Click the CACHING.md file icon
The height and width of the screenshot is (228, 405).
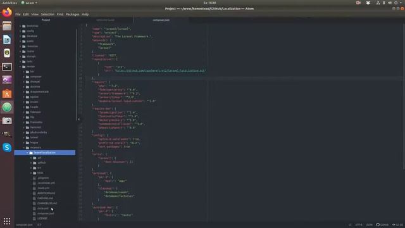(34, 198)
